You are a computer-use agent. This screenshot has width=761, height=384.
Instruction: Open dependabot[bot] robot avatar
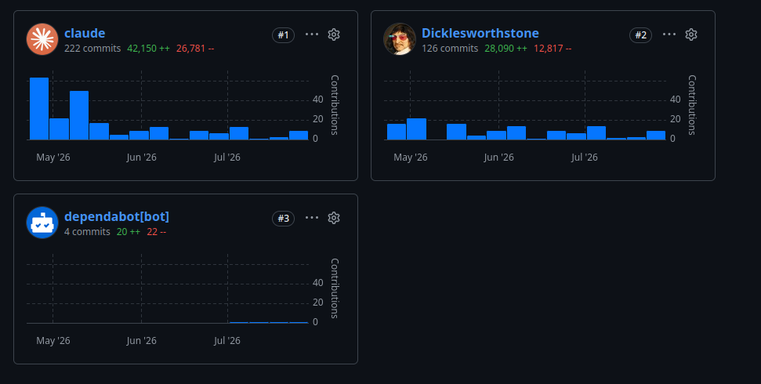(42, 223)
